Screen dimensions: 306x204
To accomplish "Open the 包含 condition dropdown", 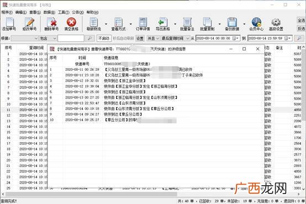I will 48,38.
